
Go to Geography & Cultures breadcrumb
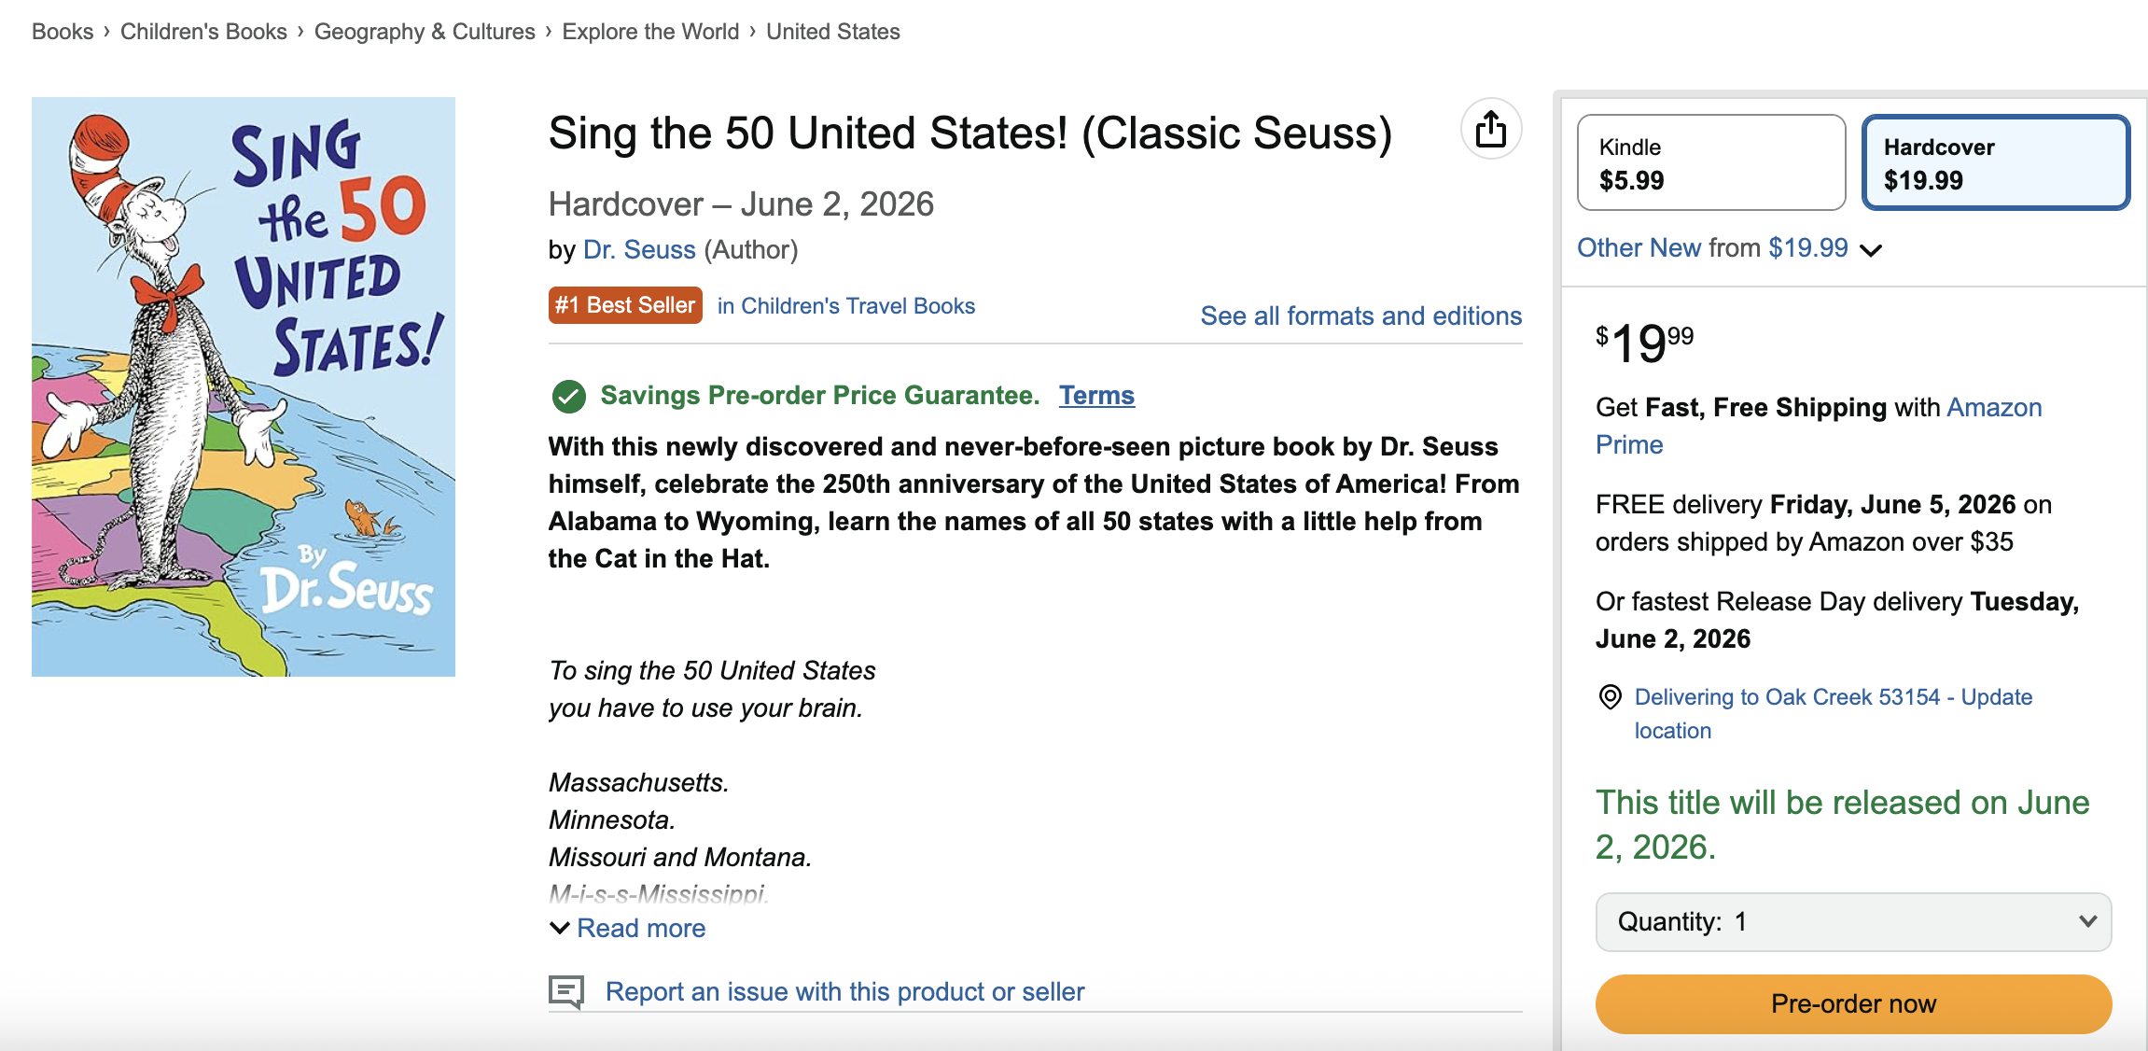click(425, 32)
